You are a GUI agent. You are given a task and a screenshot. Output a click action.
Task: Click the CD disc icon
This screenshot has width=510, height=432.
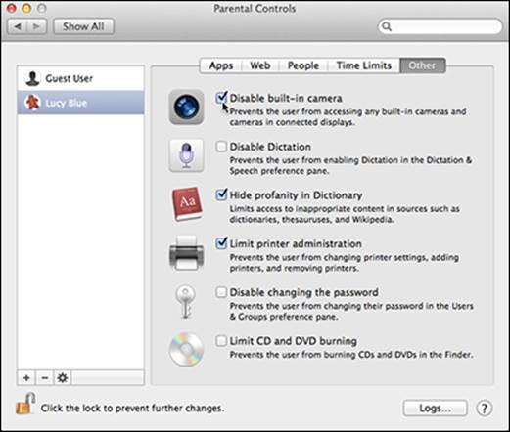pos(186,349)
